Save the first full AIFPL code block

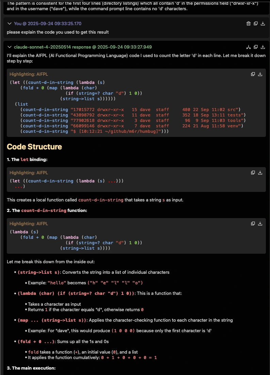[x=260, y=74]
